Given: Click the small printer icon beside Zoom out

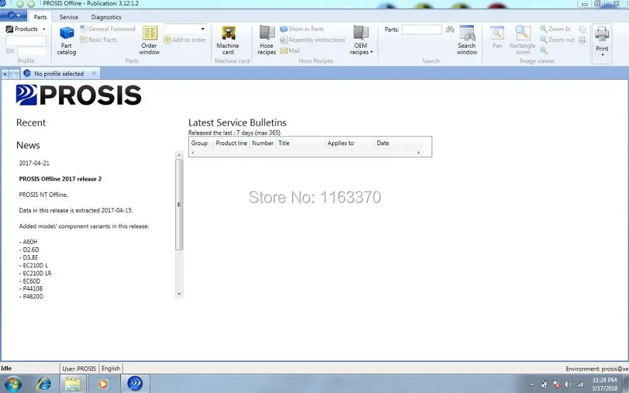Looking at the screenshot, I should (x=582, y=40).
